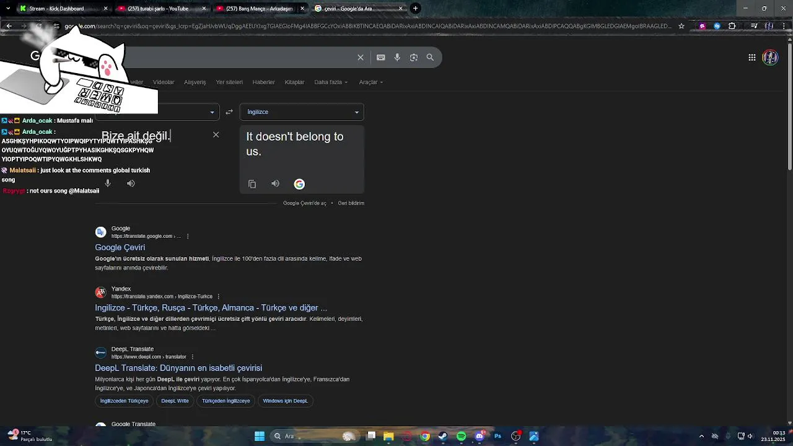Open the Chrome extensions puzzle icon
This screenshot has height=446, width=793.
click(732, 26)
